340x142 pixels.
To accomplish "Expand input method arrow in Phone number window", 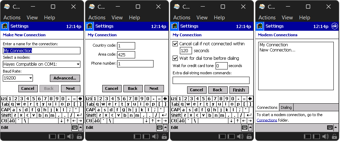I will [166, 127].
